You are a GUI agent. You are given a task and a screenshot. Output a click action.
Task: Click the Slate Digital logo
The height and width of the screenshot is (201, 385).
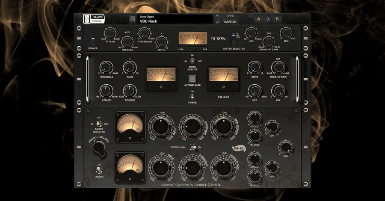point(94,19)
